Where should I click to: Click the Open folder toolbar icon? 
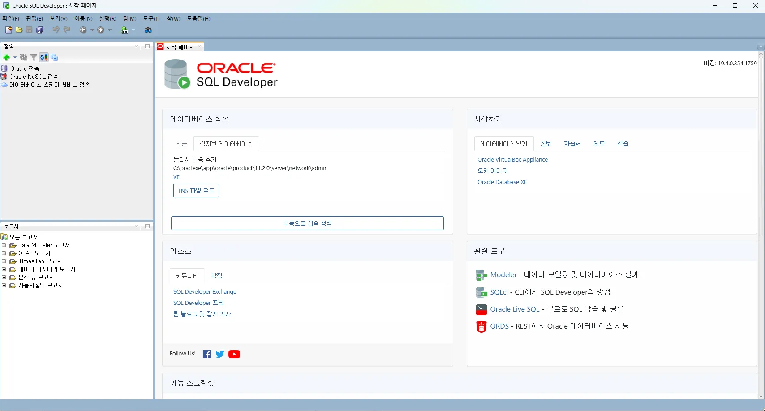click(x=19, y=30)
